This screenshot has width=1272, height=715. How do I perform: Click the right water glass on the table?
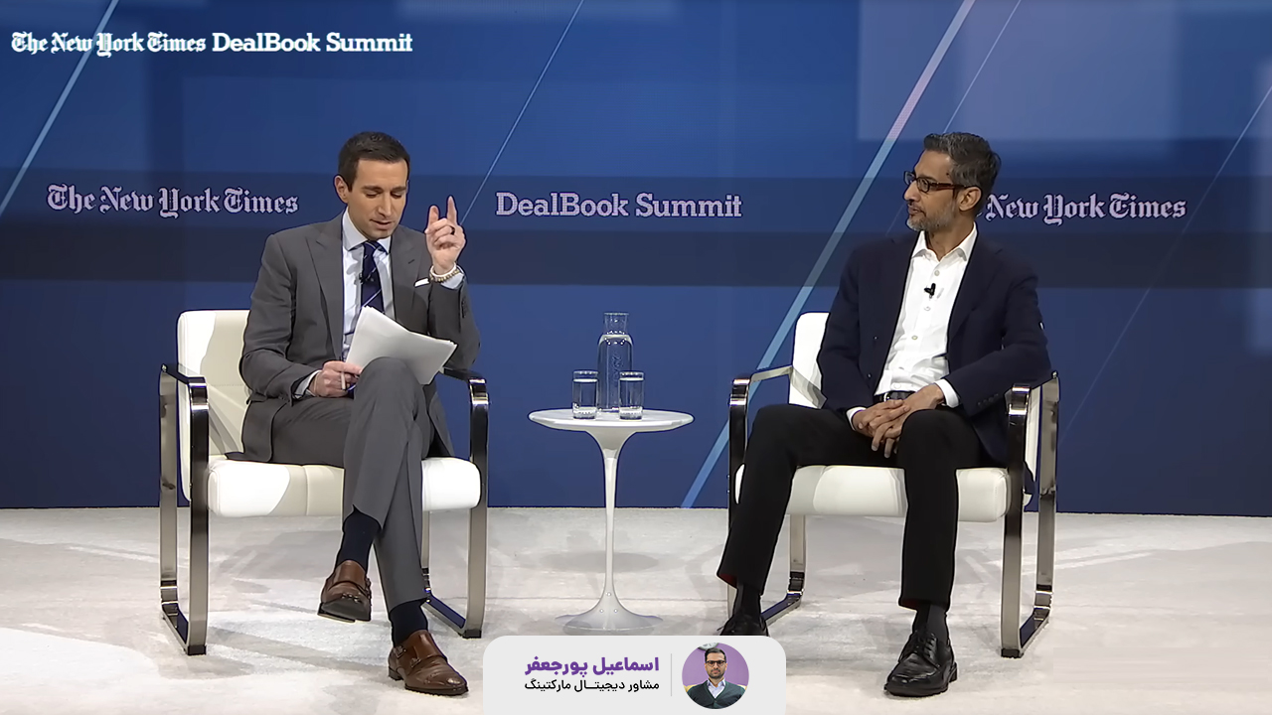tap(631, 394)
